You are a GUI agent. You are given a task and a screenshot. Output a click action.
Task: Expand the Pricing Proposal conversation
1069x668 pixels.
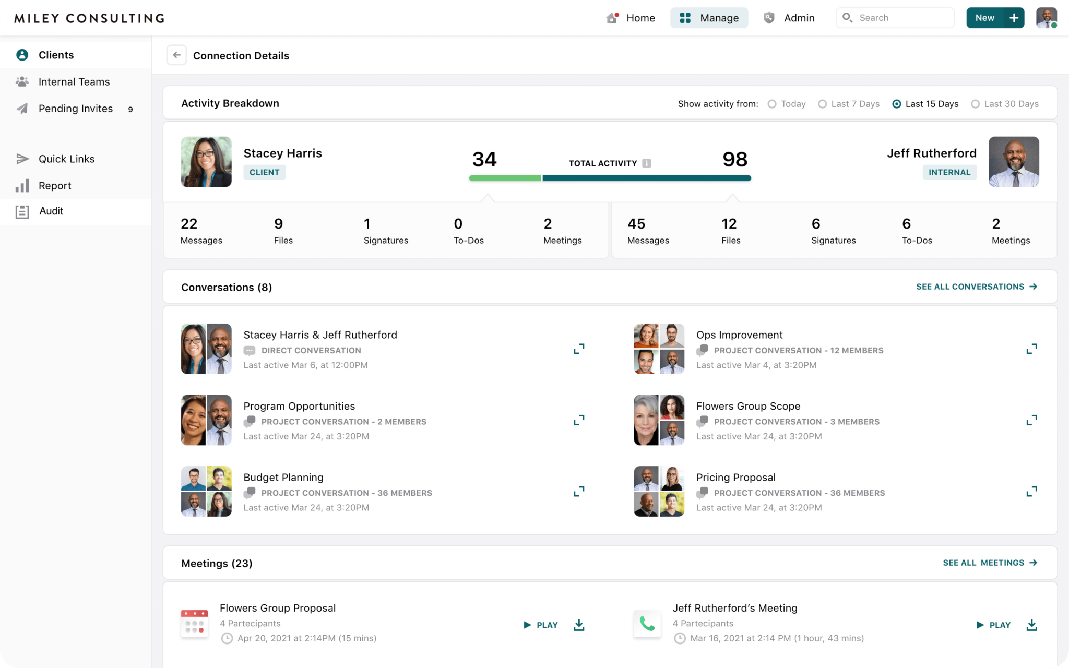point(1032,491)
